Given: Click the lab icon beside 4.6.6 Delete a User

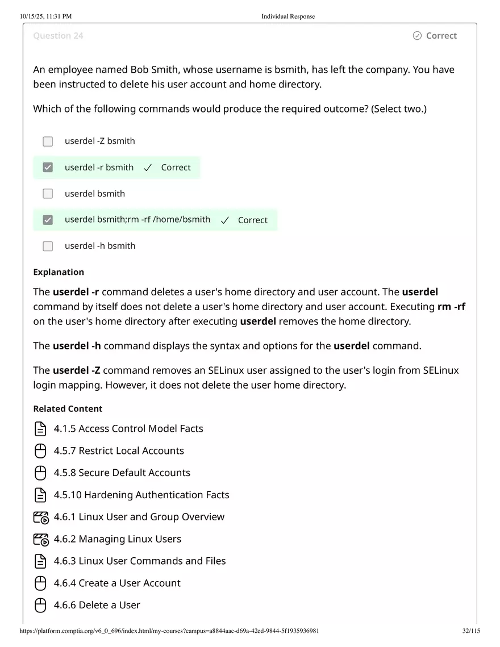Looking at the screenshot, I should point(40,605).
